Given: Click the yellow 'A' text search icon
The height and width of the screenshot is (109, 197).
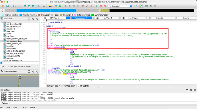Looking at the screenshot, I should coord(50,6).
